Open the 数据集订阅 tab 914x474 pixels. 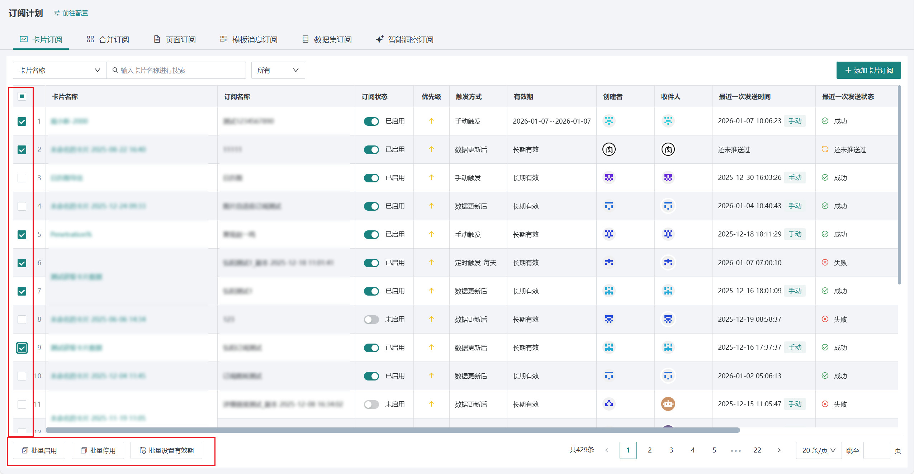(327, 39)
